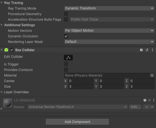Click the Physics Material object picker circle

[x=152, y=75]
